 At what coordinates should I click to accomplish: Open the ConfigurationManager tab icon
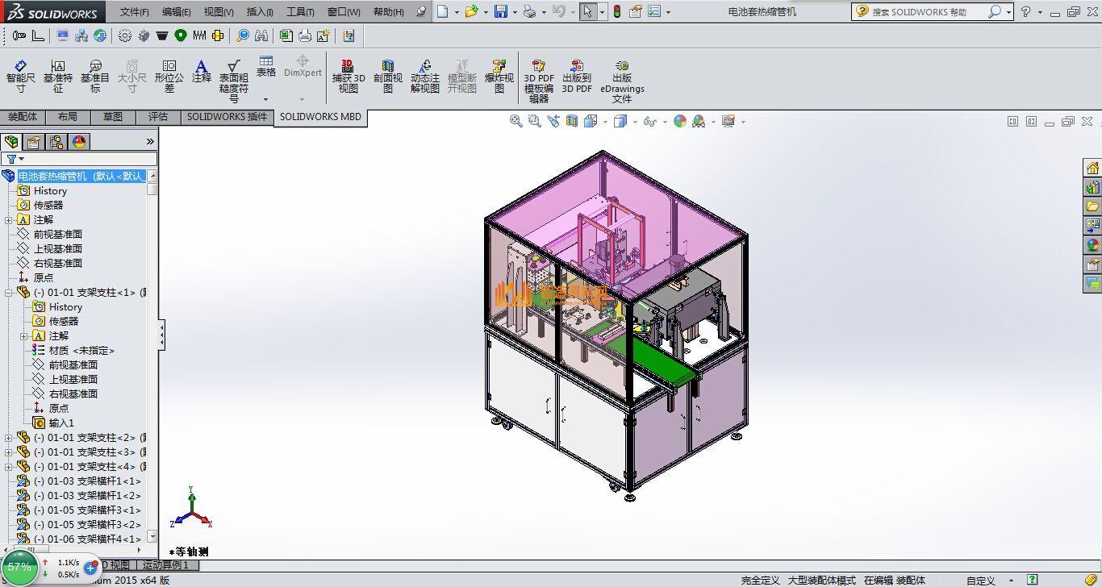56,142
